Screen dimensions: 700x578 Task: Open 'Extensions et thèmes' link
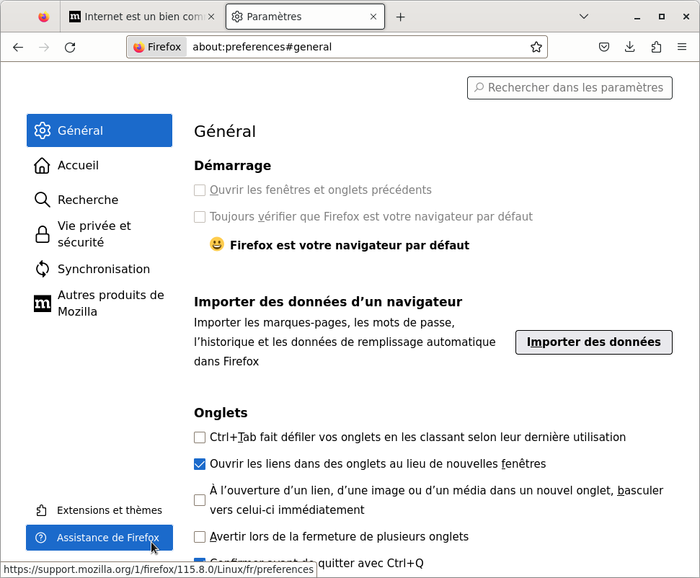99,510
